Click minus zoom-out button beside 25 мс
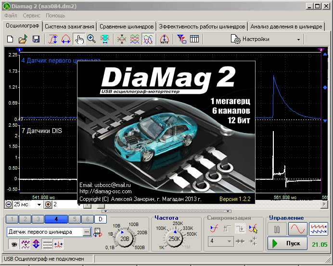 (x=9, y=204)
